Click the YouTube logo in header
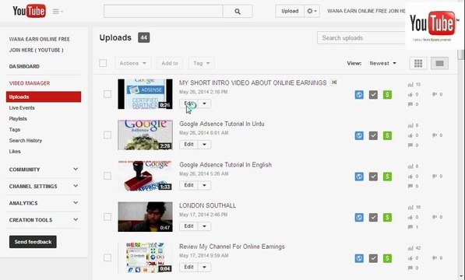This screenshot has width=465, height=280. [x=29, y=11]
